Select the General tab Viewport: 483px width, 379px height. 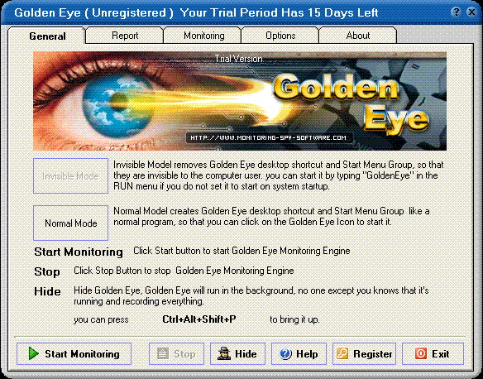(x=47, y=36)
